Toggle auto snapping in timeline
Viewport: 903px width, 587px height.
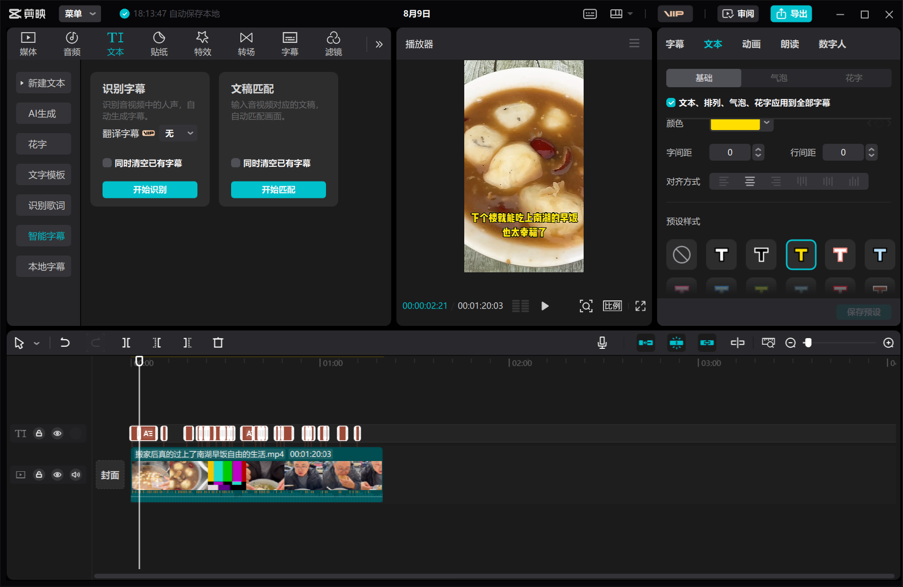click(676, 343)
